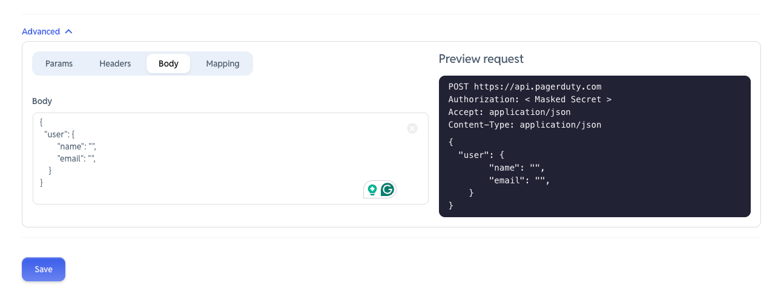Place cursor on the "email" line in Body editor
This screenshot has width=778, height=291.
pyautogui.click(x=77, y=159)
